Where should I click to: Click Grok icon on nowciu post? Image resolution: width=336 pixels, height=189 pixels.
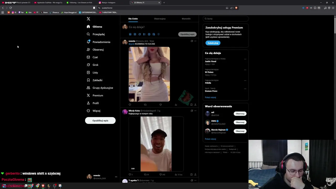(192, 41)
